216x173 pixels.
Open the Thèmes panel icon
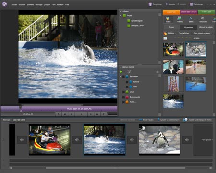pyautogui.click(x=180, y=20)
